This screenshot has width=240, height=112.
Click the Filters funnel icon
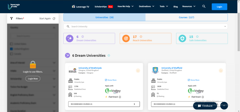tap(11, 19)
